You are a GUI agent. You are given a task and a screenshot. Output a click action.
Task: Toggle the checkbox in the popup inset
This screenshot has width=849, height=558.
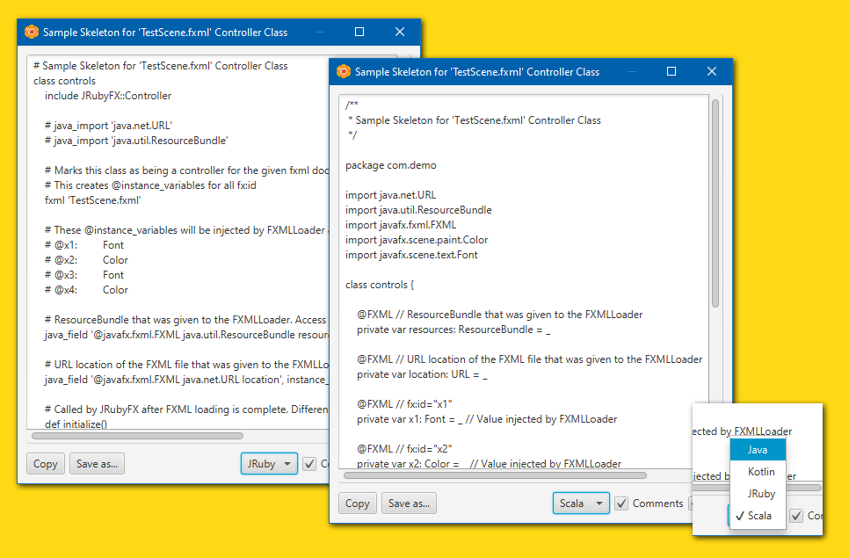796,516
